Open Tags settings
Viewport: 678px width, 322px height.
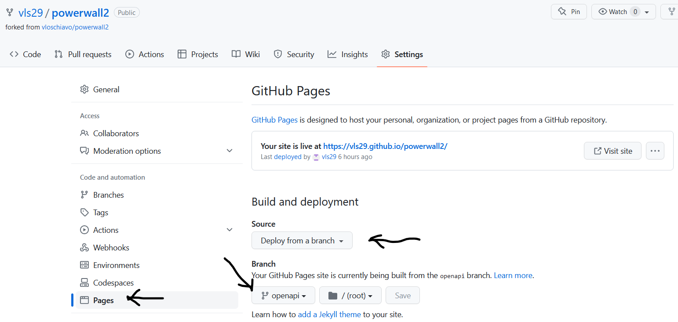(x=157, y=213)
